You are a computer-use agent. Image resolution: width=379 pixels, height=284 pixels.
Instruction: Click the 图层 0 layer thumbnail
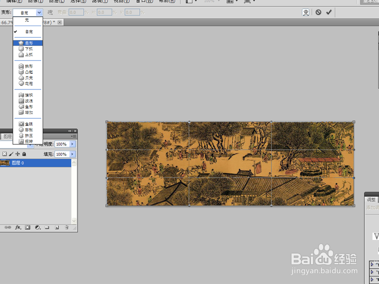[5, 163]
